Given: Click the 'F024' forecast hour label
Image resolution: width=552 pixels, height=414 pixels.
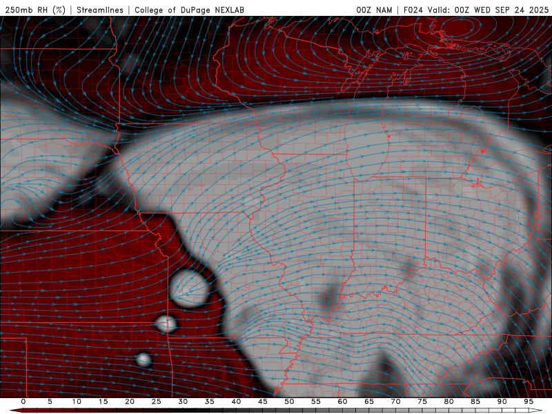Looking at the screenshot, I should pos(413,10).
